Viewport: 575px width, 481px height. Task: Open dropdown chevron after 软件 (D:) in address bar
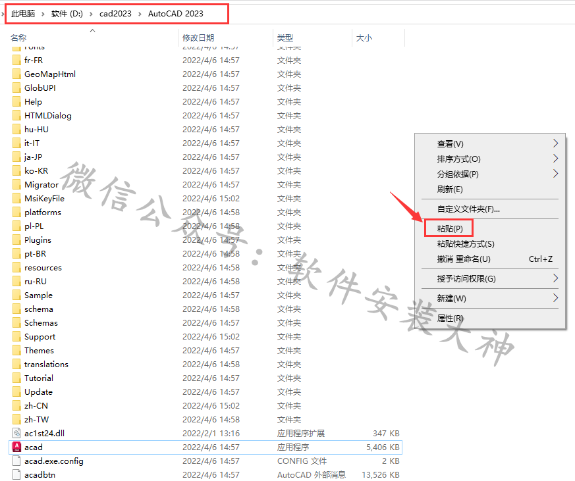[91, 14]
